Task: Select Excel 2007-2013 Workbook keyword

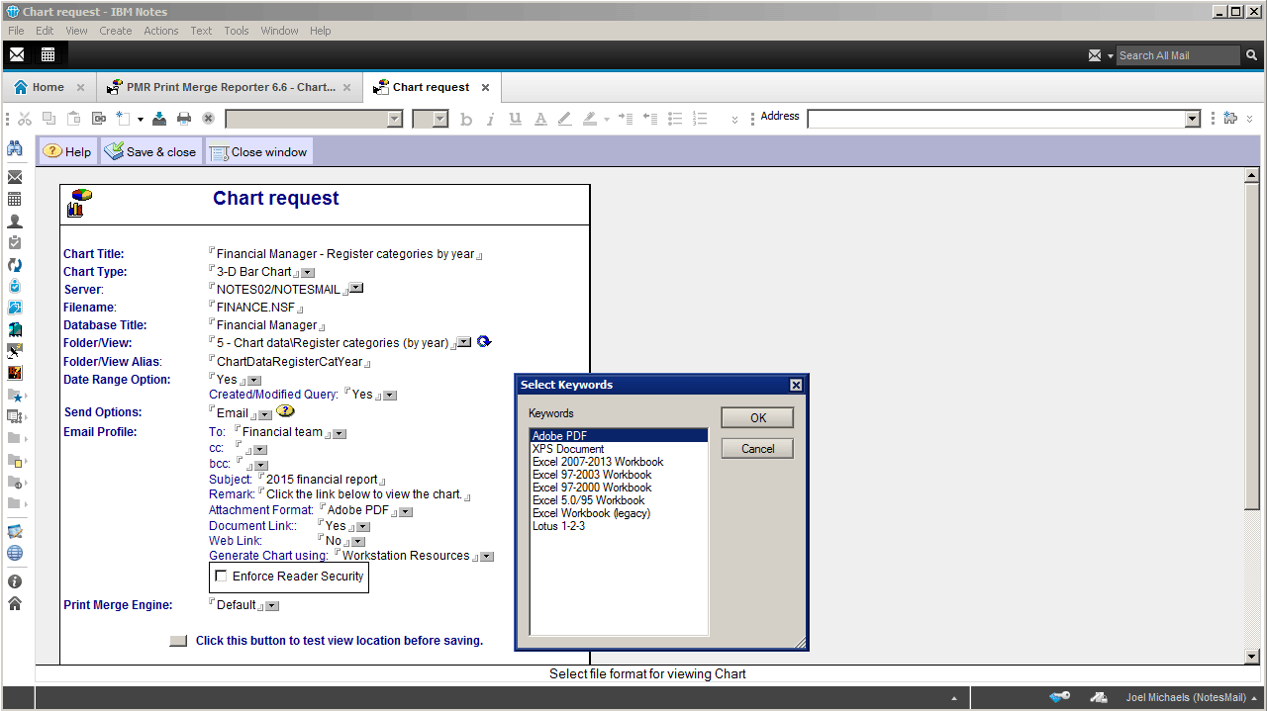Action: (598, 462)
